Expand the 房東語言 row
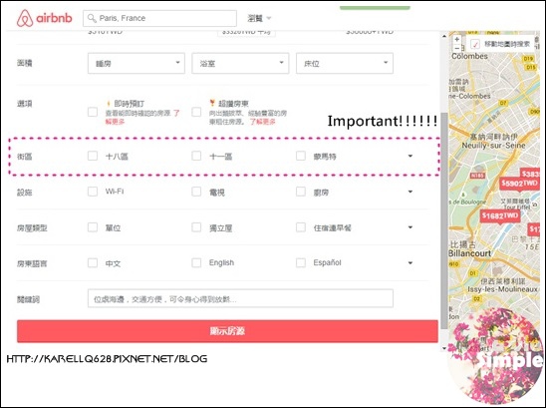The width and height of the screenshot is (546, 408). point(410,263)
